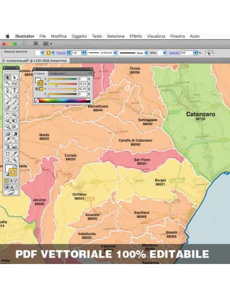Screen dimensions: 230x298
Task: Swap fill and stroke arrow in Tools panel
Action: pyautogui.click(x=16, y=165)
